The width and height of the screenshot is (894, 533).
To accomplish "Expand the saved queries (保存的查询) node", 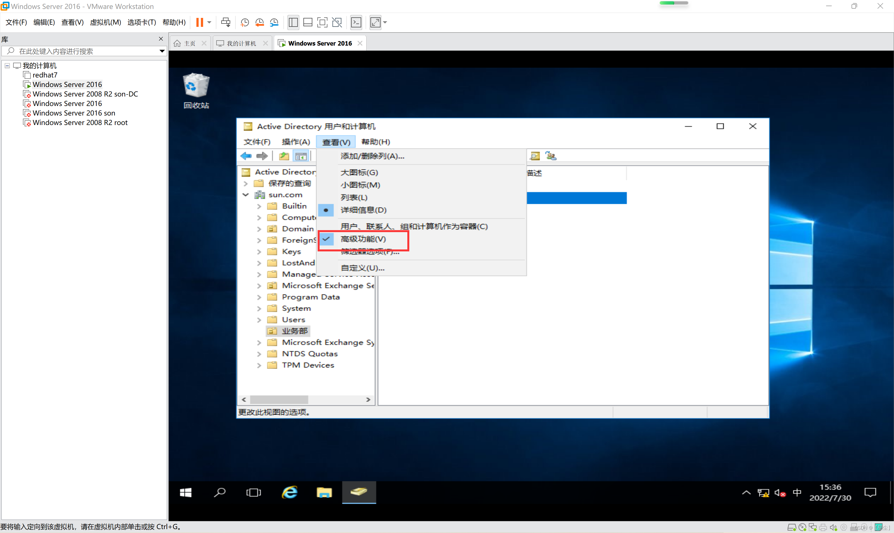I will (x=246, y=184).
